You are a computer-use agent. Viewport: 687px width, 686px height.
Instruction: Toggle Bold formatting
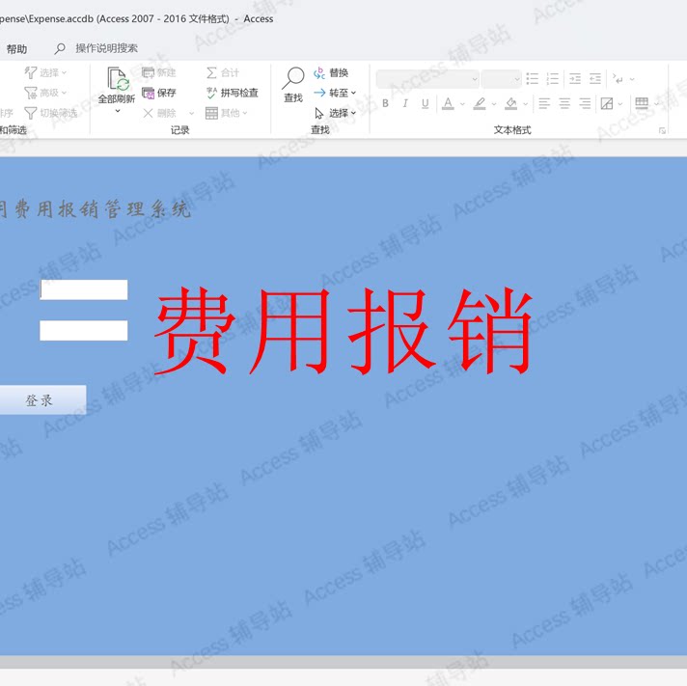pyautogui.click(x=385, y=103)
